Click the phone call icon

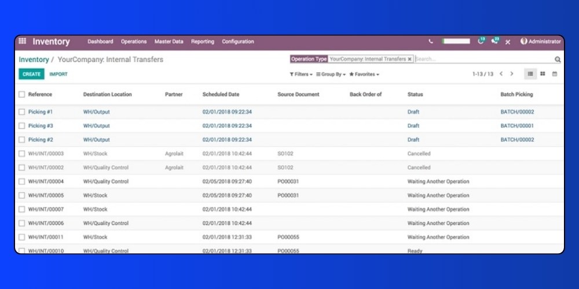pyautogui.click(x=431, y=42)
